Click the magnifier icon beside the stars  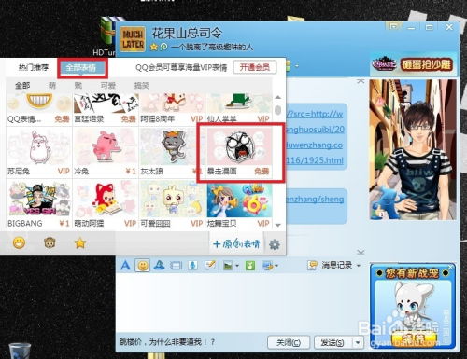click(x=163, y=47)
